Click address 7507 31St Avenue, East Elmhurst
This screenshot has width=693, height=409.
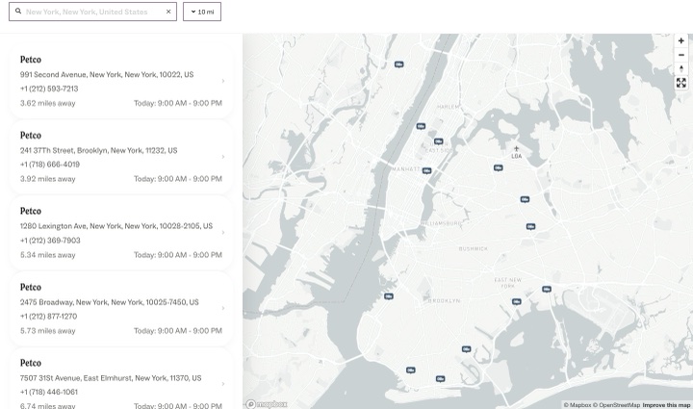[x=111, y=378]
